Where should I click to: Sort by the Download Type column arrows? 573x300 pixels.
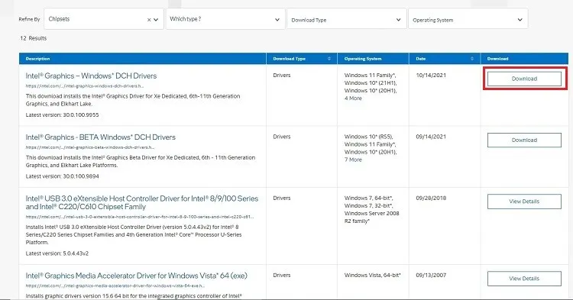[x=329, y=58]
